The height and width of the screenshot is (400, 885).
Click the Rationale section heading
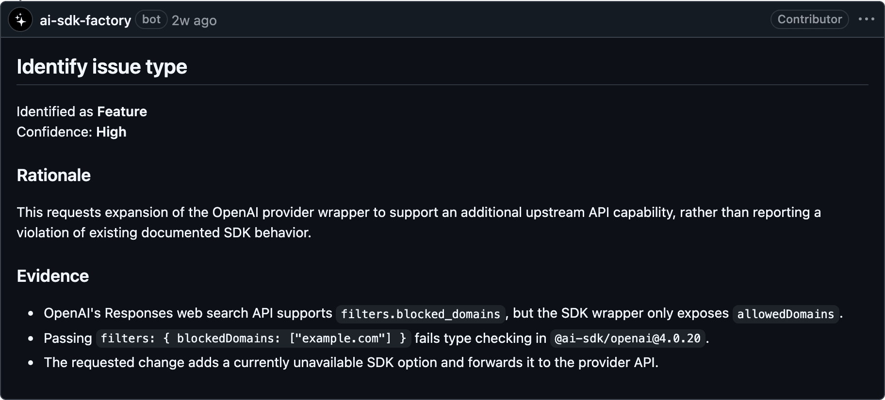click(x=54, y=175)
